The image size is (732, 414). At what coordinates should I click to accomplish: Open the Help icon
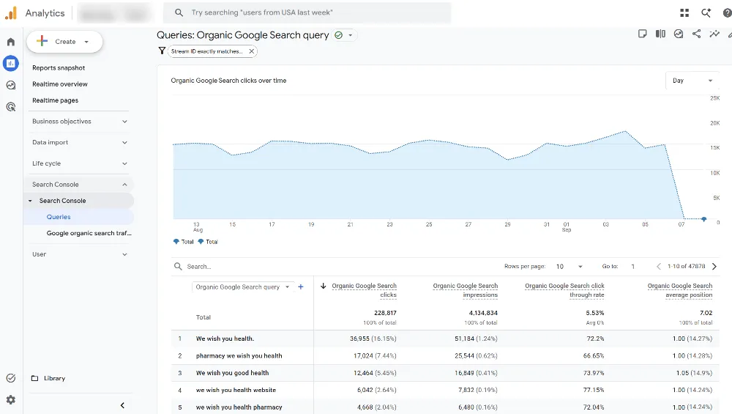click(x=727, y=12)
